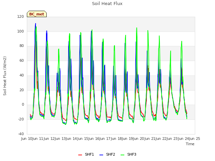
Task: Click the 14Jun x-axis tick label
Action: pos(78,139)
